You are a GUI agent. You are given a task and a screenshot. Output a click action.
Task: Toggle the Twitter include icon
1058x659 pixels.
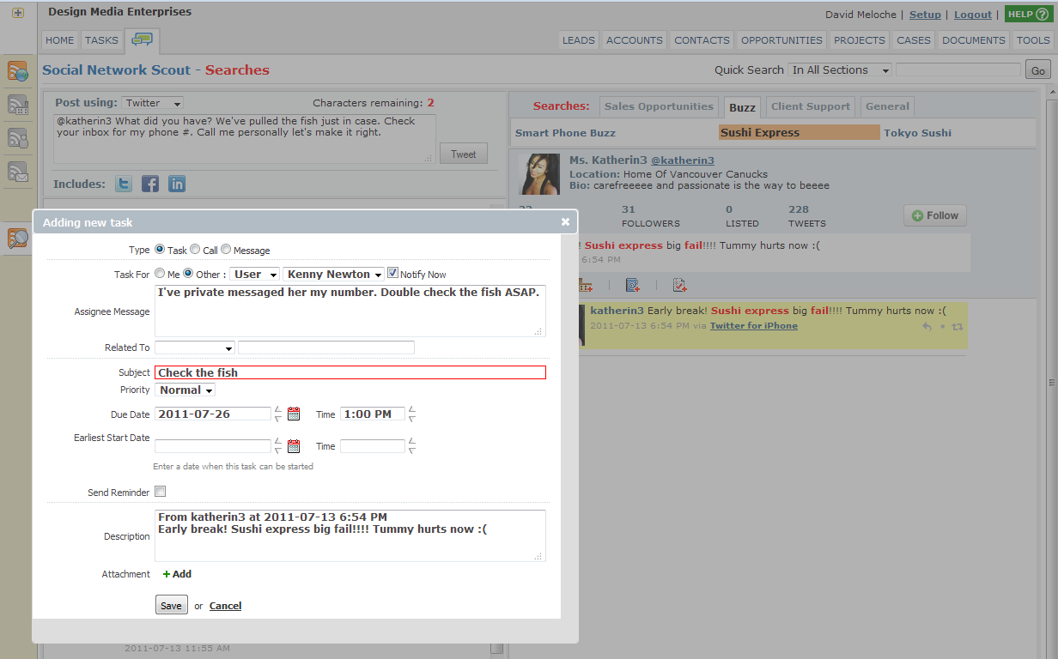point(124,184)
